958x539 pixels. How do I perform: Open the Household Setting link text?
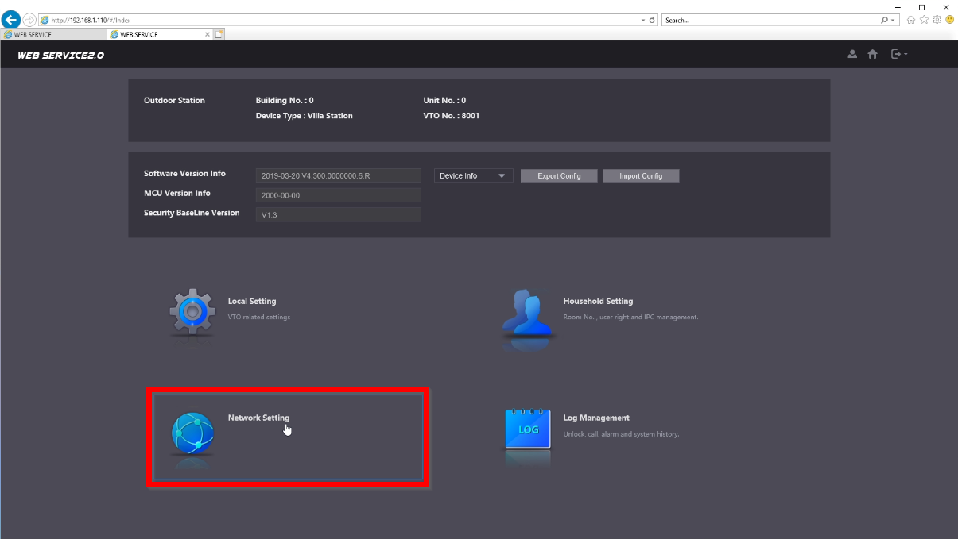tap(598, 302)
